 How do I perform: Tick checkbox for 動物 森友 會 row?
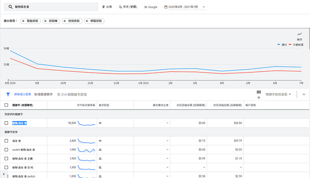[6, 123]
